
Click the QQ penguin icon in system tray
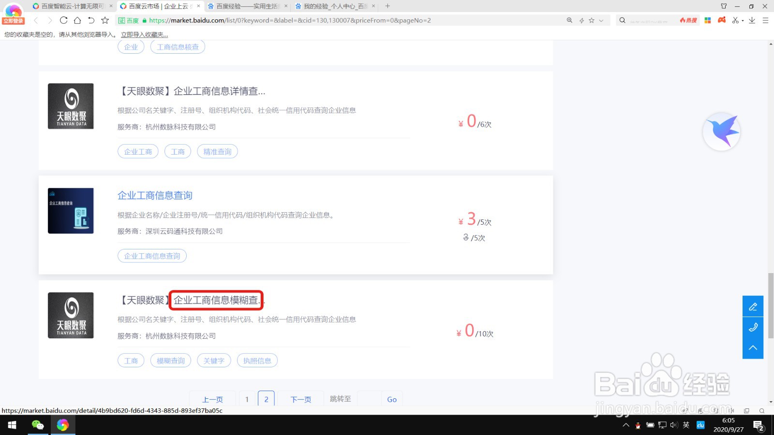coord(638,425)
